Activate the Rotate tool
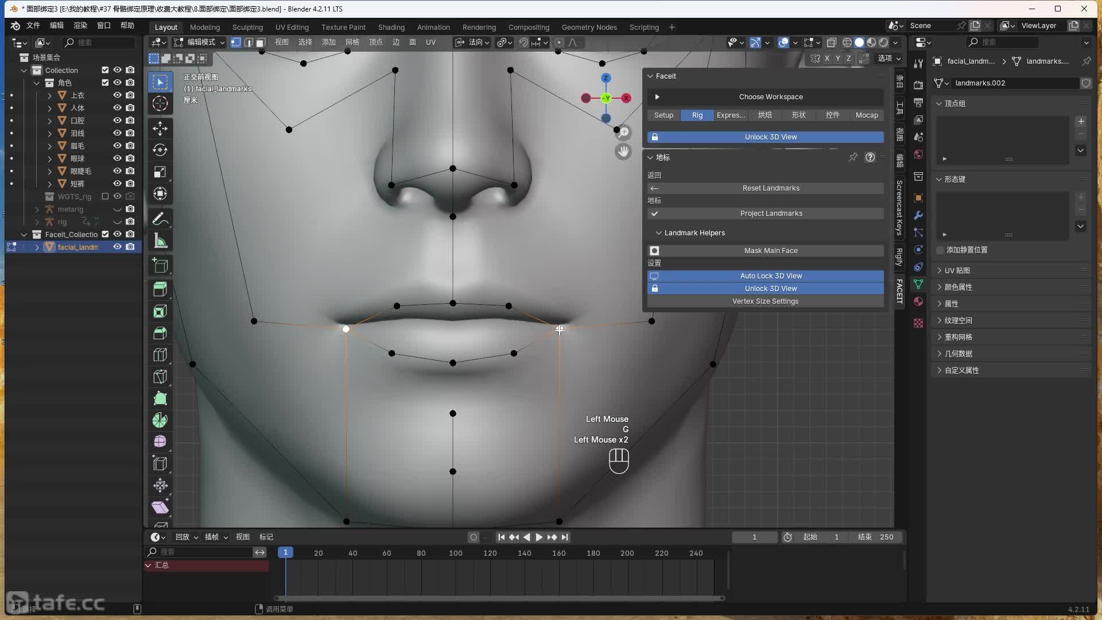The height and width of the screenshot is (620, 1102). pos(160,150)
